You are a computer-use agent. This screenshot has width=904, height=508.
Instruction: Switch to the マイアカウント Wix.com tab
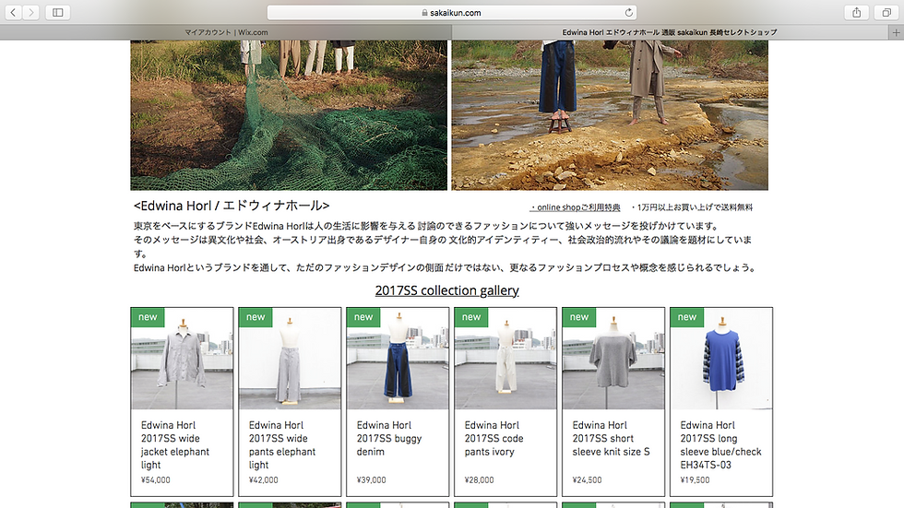226,32
